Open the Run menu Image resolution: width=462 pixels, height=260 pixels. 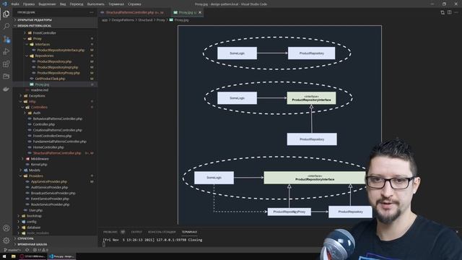click(96, 4)
